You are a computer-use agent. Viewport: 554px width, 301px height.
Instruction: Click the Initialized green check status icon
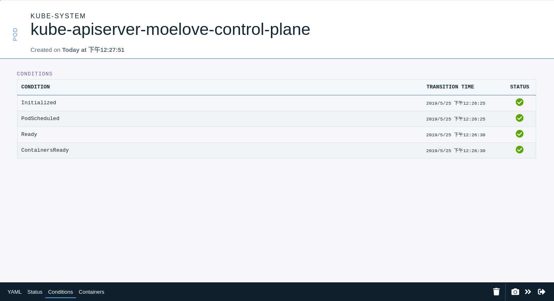[519, 102]
